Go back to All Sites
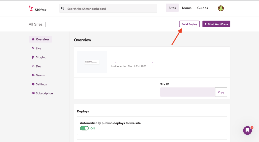The width and height of the screenshot is (259, 142). tap(35, 24)
